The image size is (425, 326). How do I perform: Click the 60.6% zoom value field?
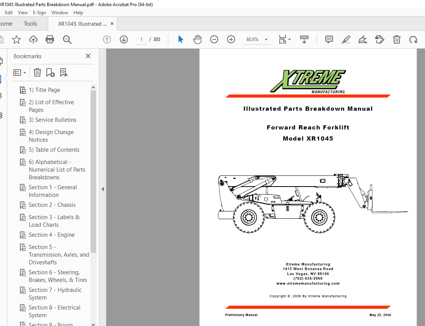(252, 39)
